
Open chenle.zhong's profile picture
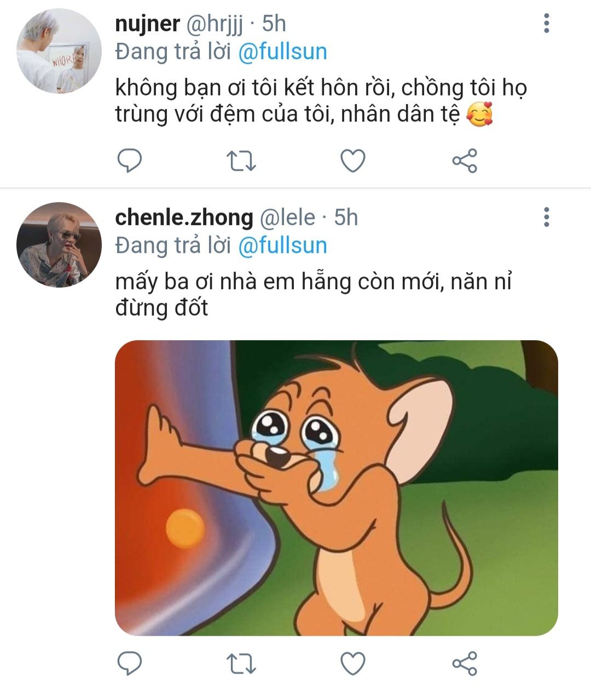point(59,245)
